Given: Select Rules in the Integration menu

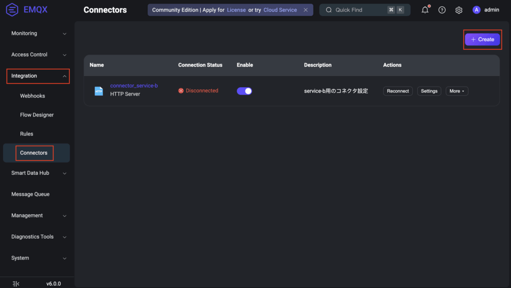Looking at the screenshot, I should tap(26, 134).
